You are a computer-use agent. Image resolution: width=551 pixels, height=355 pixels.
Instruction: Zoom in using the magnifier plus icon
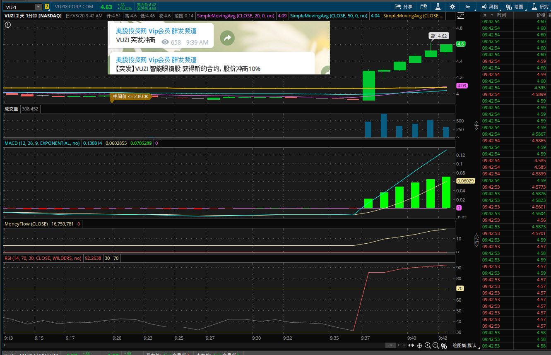428,345
